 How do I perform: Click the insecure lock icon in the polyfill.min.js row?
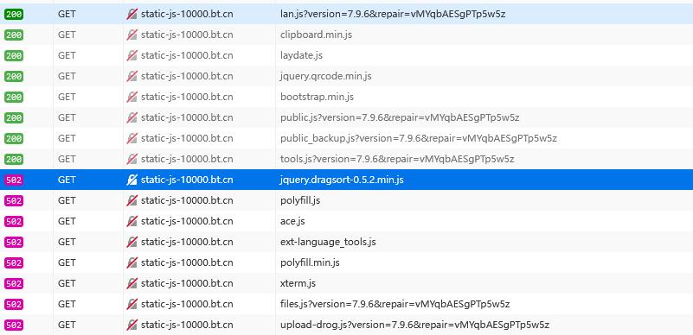click(132, 262)
